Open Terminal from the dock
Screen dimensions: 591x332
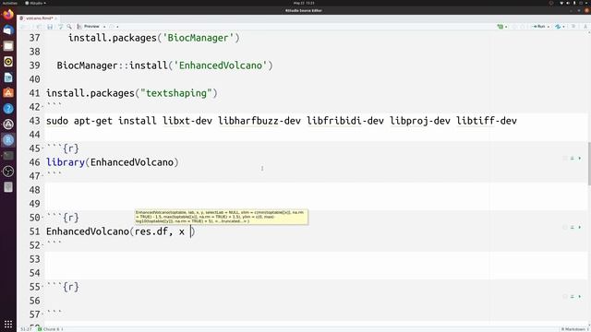pos(8,156)
